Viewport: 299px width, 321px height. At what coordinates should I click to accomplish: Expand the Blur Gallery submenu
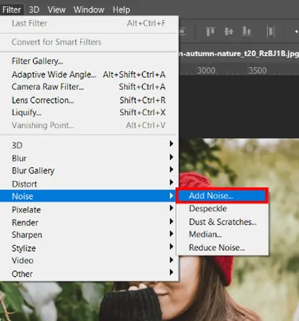pos(89,171)
